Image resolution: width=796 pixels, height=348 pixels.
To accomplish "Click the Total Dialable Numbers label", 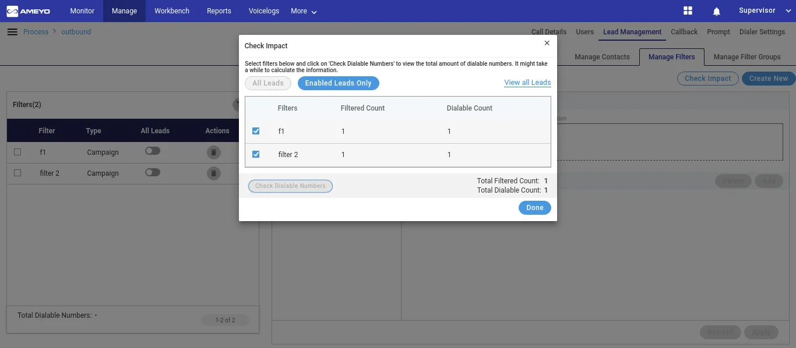I will click(54, 315).
